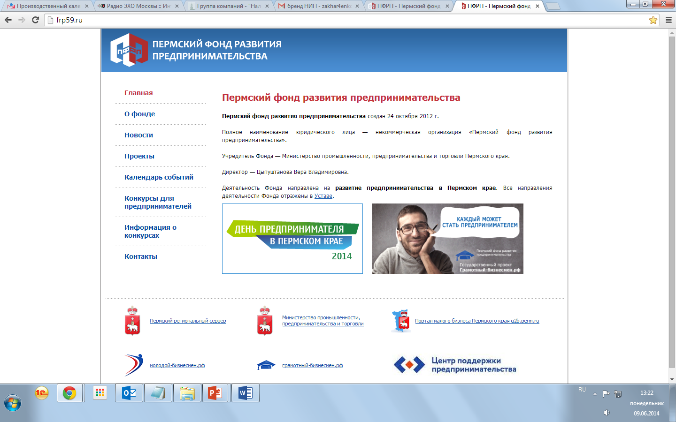This screenshot has height=422, width=676.
Task: Open Новости in the side menu
Action: [x=138, y=135]
